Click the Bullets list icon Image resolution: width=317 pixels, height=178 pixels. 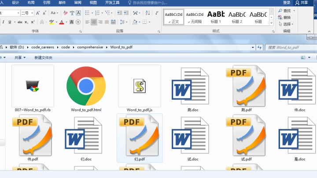pos(87,13)
